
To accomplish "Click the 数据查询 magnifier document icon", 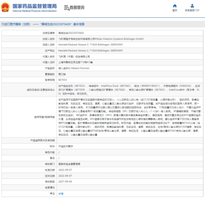I will point(67,7).
